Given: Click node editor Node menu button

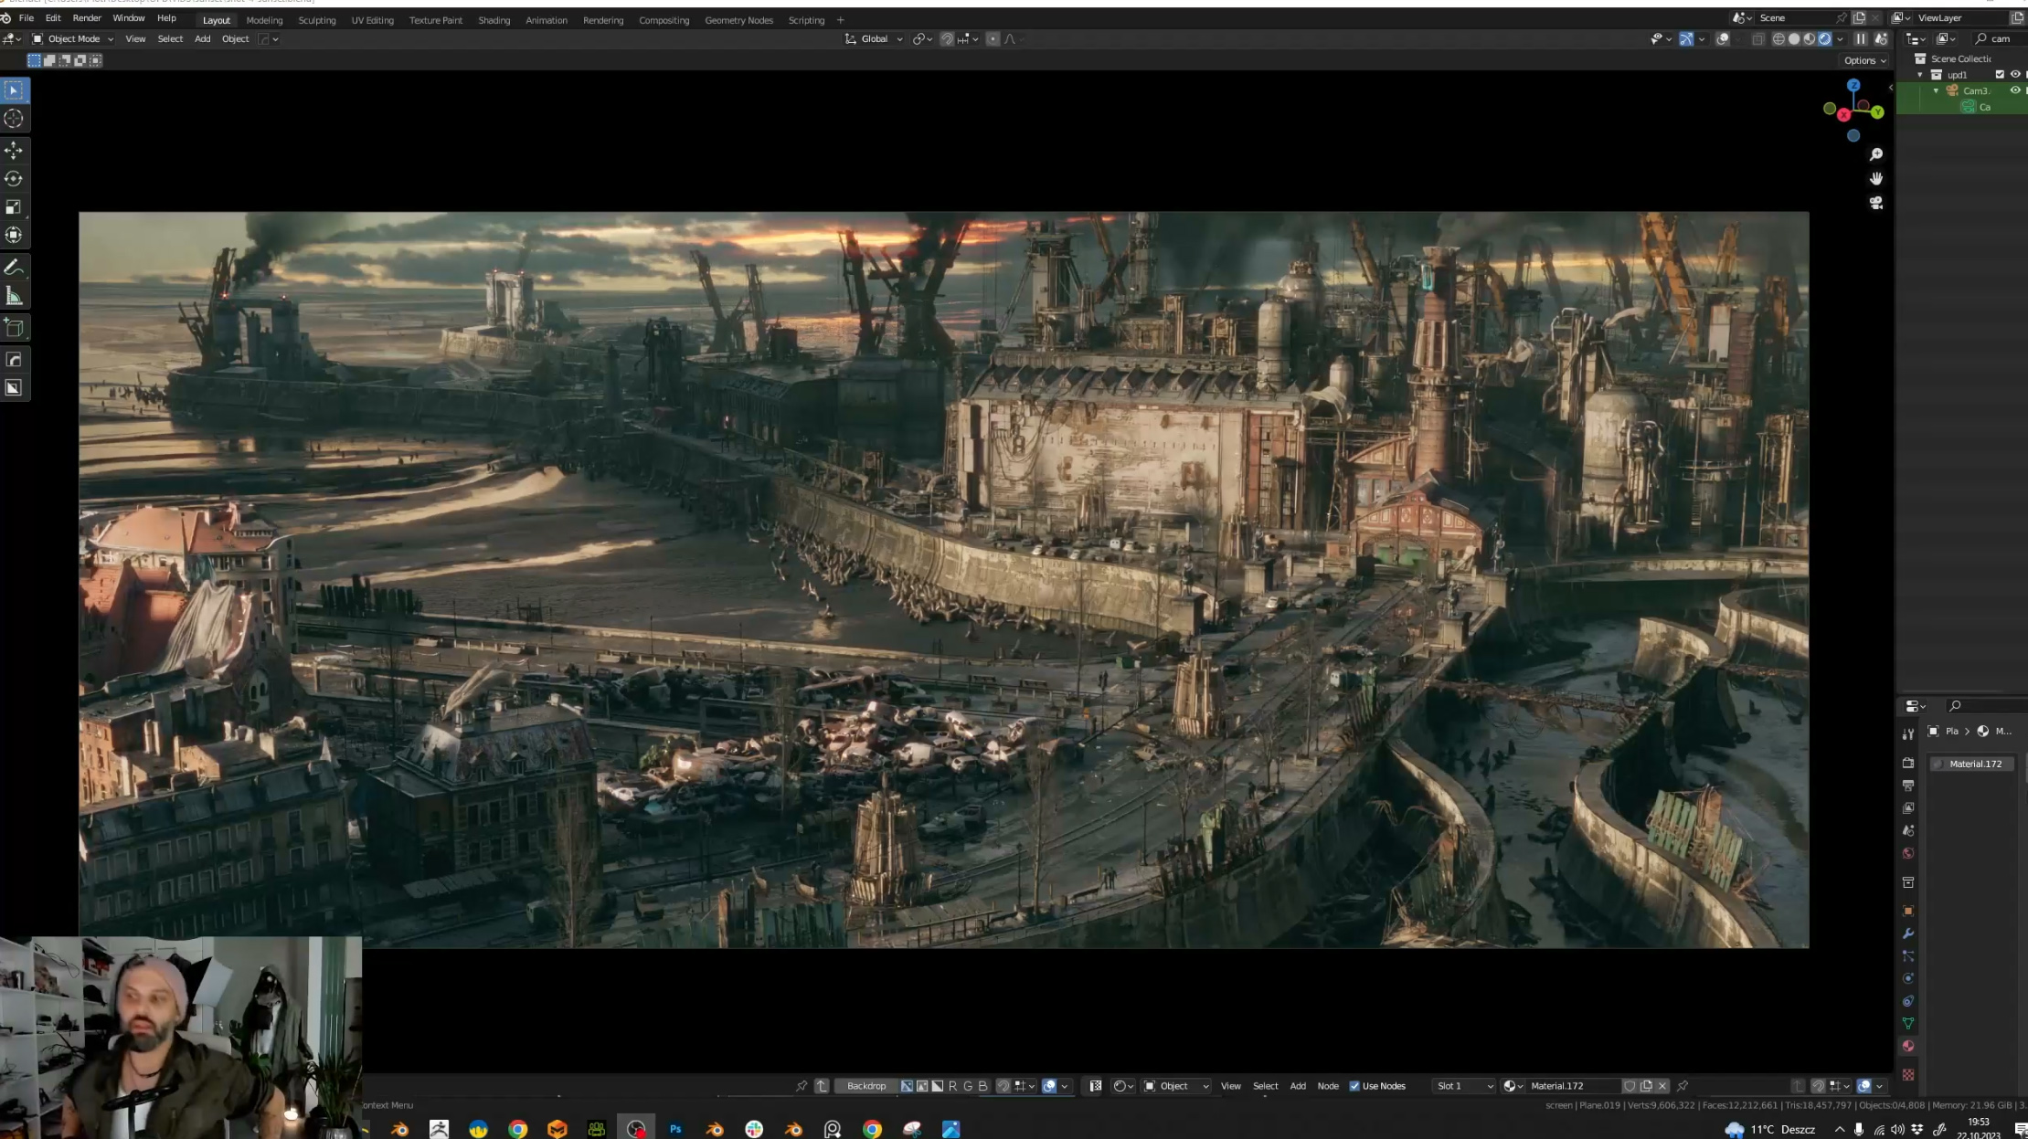Looking at the screenshot, I should tap(1327, 1086).
